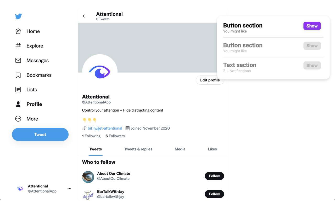Open Bookmarks from the sidebar

click(33, 75)
